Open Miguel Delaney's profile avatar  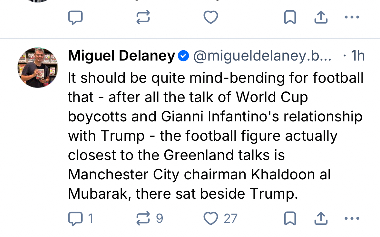click(38, 68)
